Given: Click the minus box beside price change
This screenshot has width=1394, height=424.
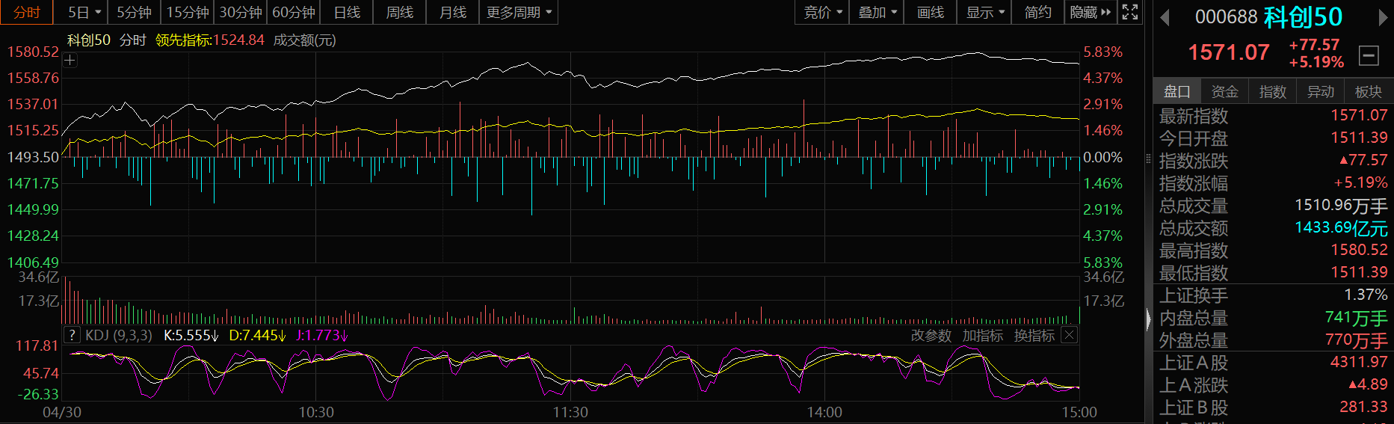Looking at the screenshot, I should click(1369, 55).
